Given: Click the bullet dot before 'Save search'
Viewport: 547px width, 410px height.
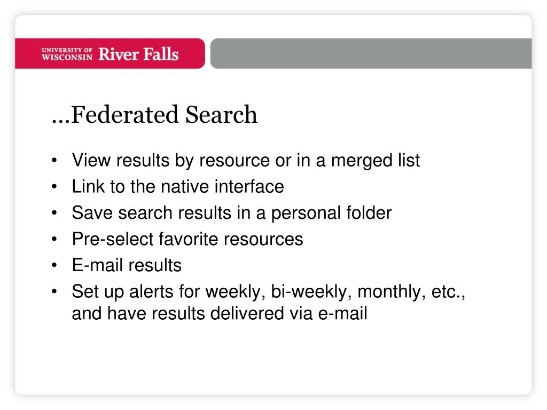Looking at the screenshot, I should click(54, 212).
